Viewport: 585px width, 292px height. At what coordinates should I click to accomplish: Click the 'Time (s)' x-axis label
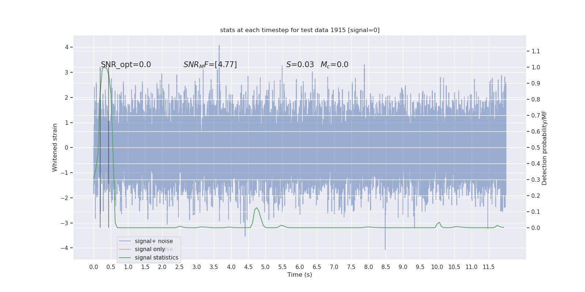[x=300, y=275]
